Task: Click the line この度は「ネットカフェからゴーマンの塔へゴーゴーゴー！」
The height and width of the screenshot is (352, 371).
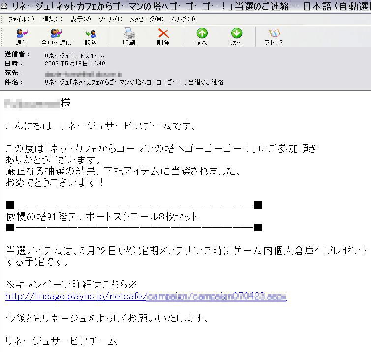Action: click(x=161, y=148)
